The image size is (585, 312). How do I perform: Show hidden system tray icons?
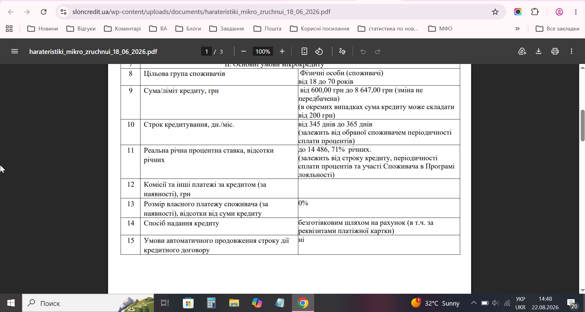[474, 303]
